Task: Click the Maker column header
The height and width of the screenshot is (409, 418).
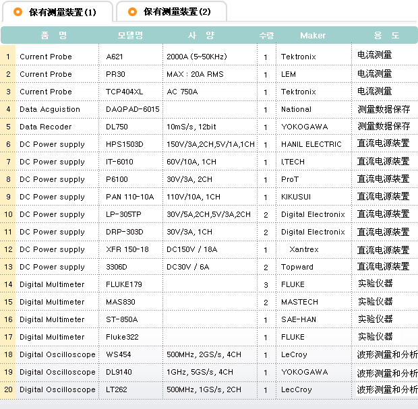Action: tap(313, 36)
